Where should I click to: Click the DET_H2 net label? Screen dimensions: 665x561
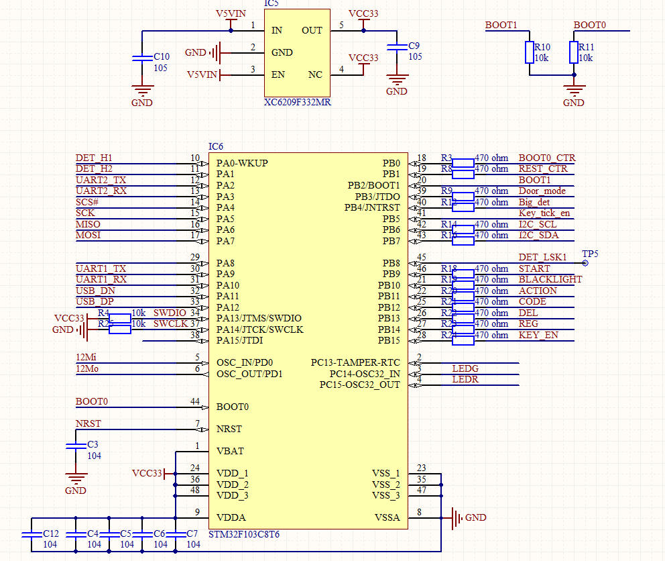94,168
